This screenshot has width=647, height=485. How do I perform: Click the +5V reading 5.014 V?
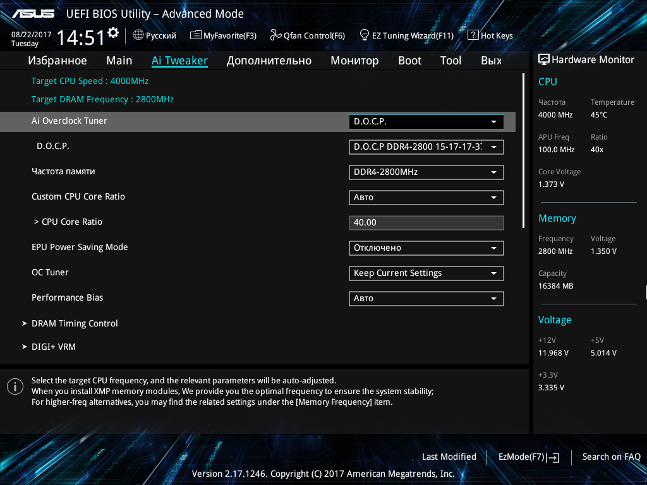tap(603, 352)
